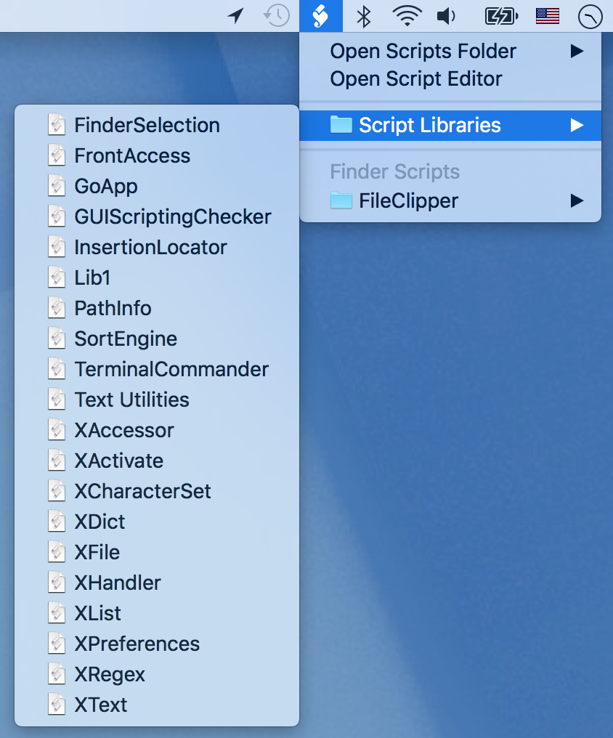
Task: Expand the FileClipper submenu arrow
Action: click(577, 200)
